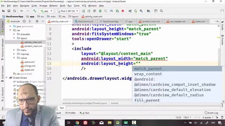Viewport: 225px width, 126px height.
Task: Click the AVD Manager phone icon
Action: click(x=136, y=11)
